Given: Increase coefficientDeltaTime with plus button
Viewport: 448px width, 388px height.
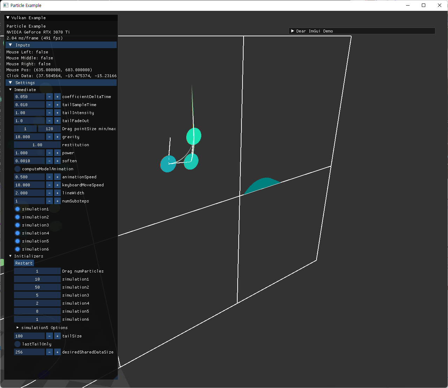Looking at the screenshot, I should [x=57, y=97].
